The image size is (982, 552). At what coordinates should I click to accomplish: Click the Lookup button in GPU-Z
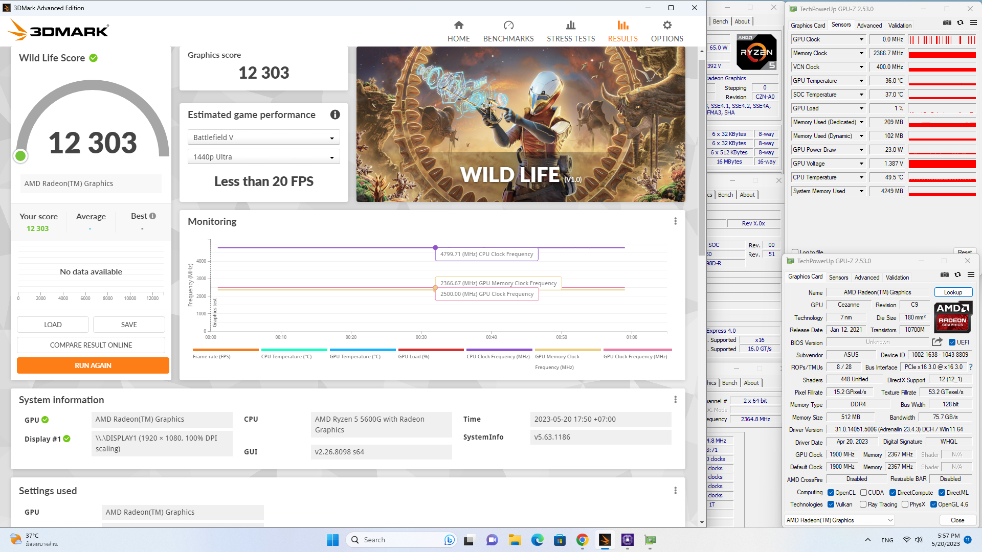coord(953,292)
